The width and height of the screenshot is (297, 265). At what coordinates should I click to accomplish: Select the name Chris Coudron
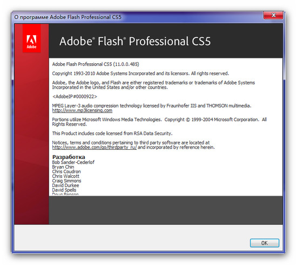coord(66,171)
